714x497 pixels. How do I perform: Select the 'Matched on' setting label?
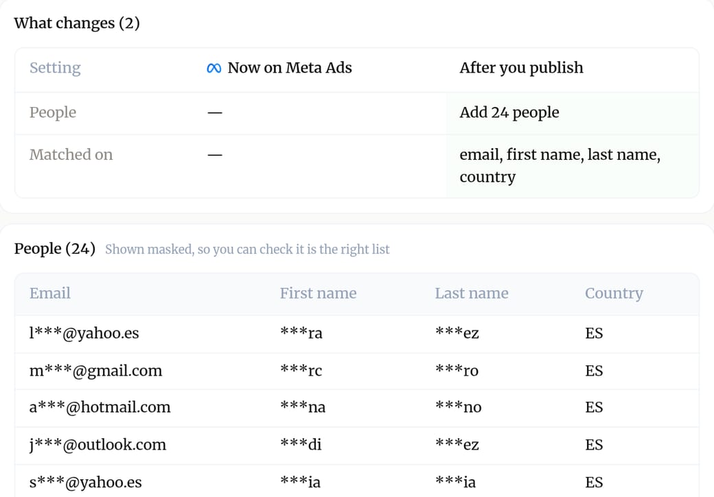click(x=71, y=155)
